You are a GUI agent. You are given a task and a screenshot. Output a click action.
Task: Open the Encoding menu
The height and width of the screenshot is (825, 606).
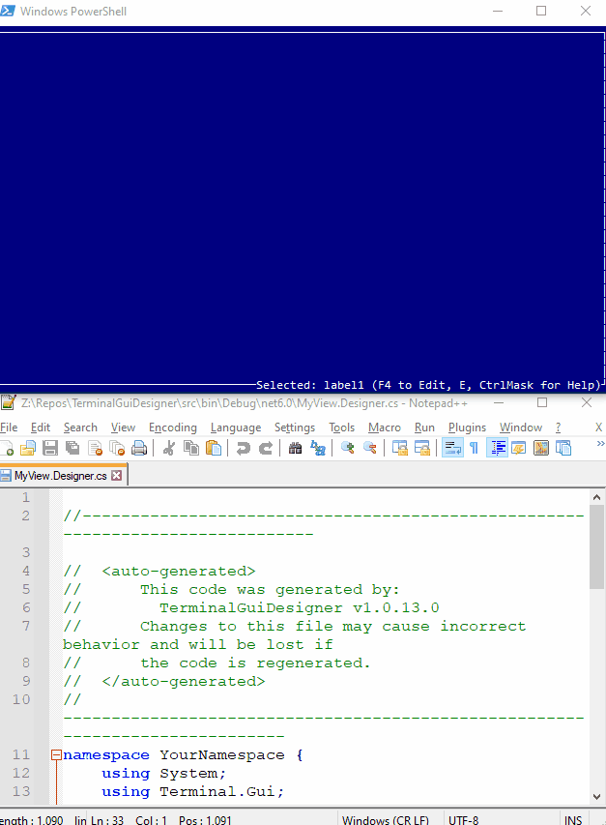172,427
